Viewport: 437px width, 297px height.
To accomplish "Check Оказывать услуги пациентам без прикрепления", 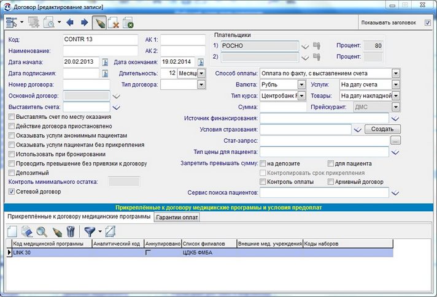I will 12,145.
